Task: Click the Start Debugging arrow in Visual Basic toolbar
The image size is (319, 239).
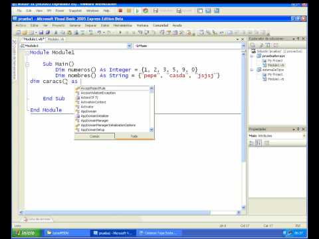Action: (x=120, y=33)
